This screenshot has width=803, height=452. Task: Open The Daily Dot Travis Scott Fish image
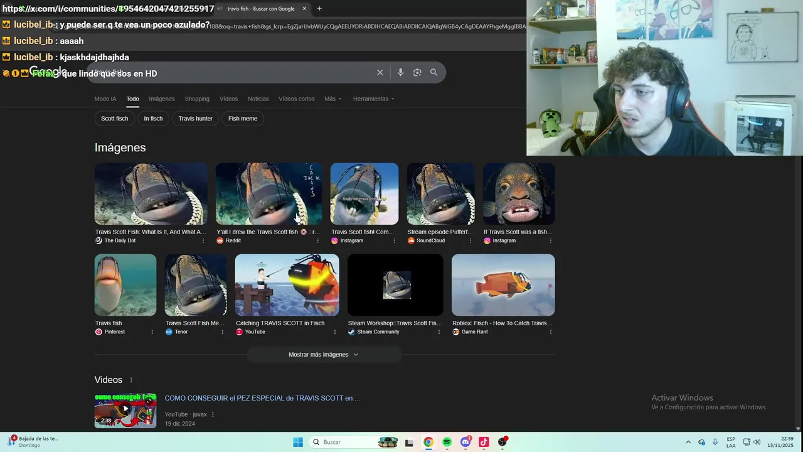[x=151, y=194]
